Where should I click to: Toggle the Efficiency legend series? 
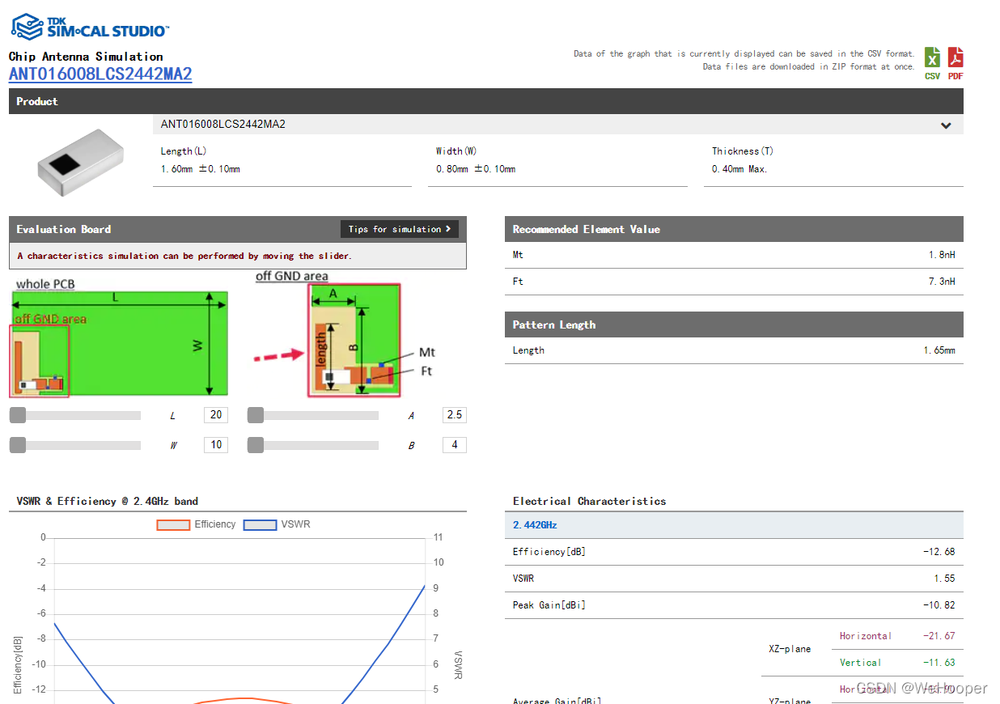click(197, 524)
